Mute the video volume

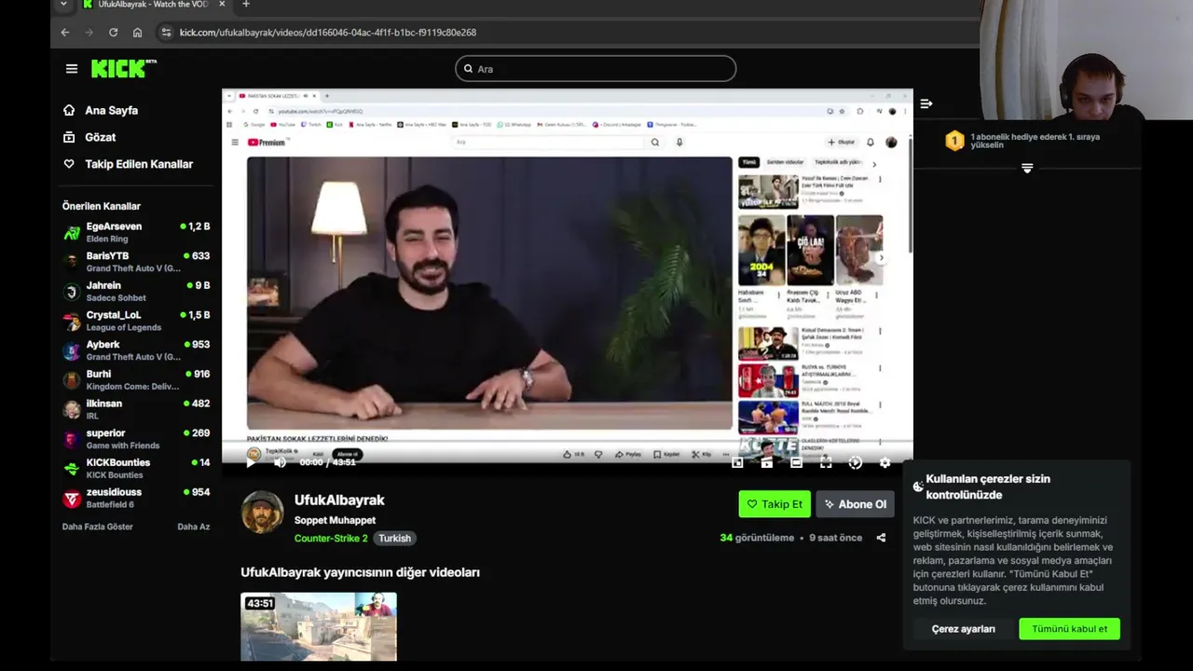(280, 462)
